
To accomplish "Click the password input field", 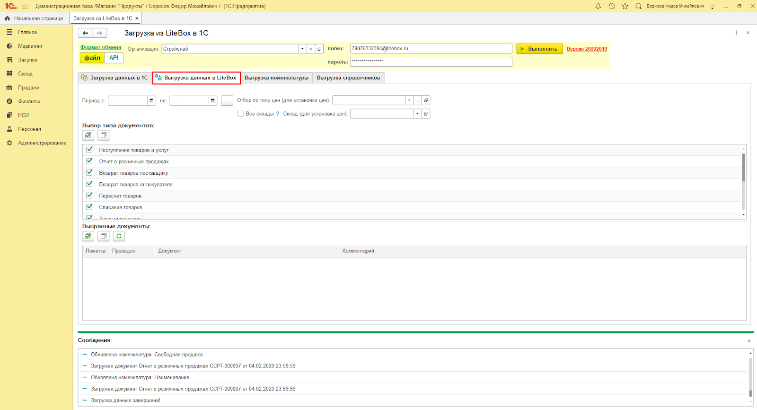I will 431,62.
